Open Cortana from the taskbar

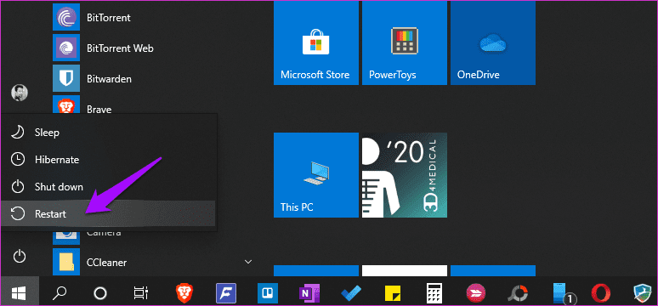[x=99, y=292]
